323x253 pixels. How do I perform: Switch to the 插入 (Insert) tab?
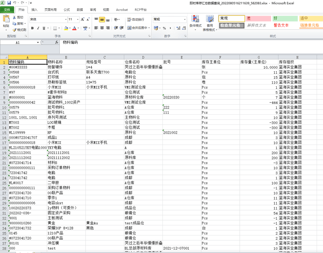[x=34, y=10]
